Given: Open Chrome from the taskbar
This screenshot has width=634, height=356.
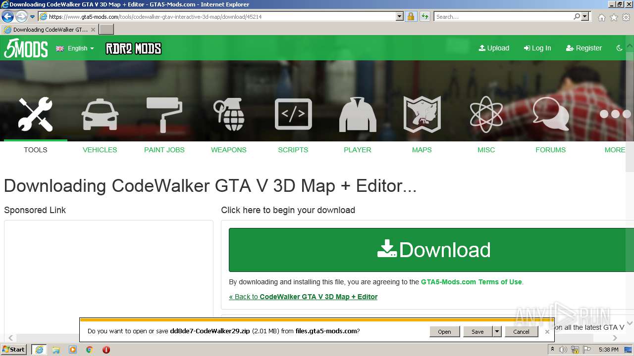Looking at the screenshot, I should tap(90, 350).
